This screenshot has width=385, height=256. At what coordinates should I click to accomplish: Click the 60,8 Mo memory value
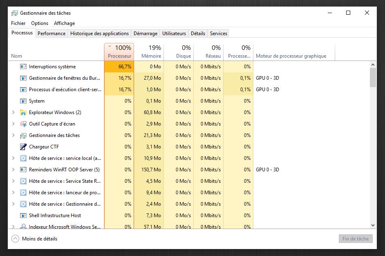tap(152, 112)
